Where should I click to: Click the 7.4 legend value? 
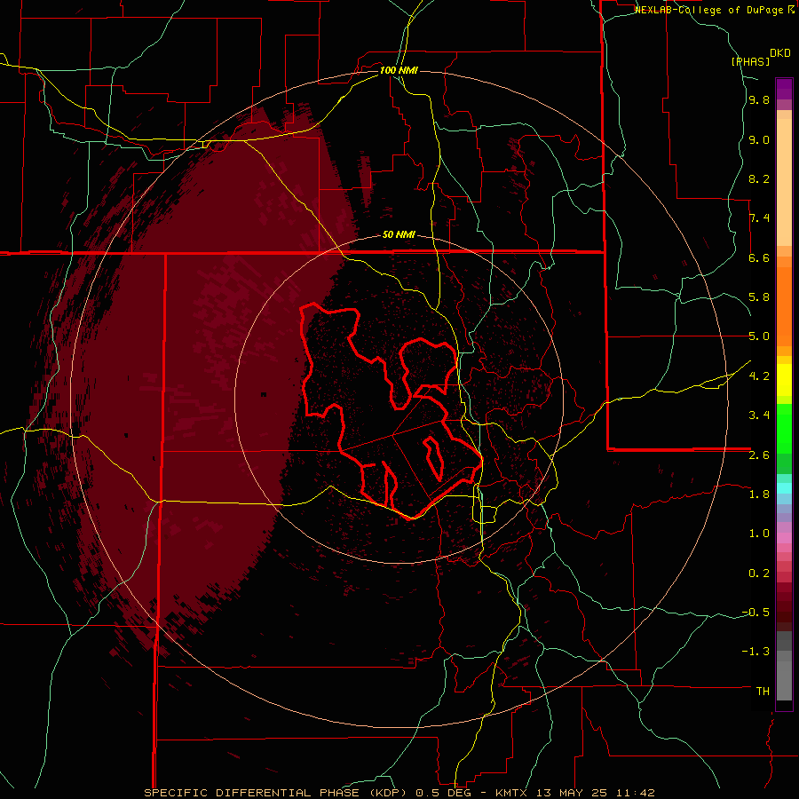coord(759,218)
